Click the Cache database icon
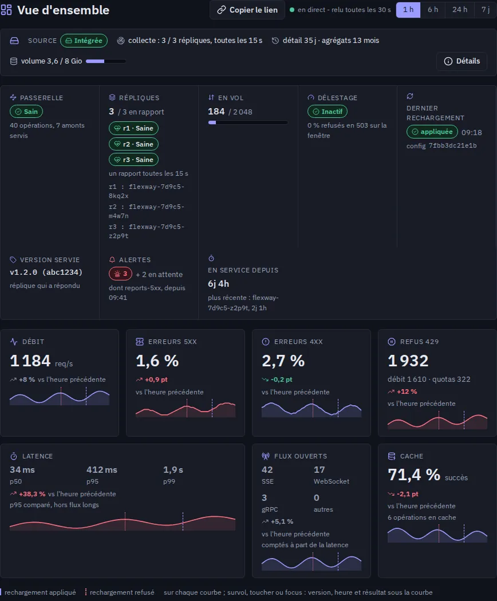 [x=392, y=456]
